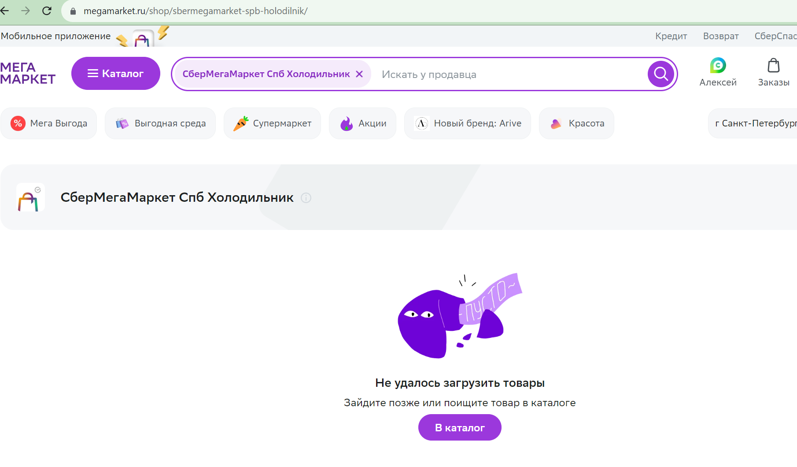797x467 pixels.
Task: Click the shop logo with shopping bag
Action: tap(30, 197)
